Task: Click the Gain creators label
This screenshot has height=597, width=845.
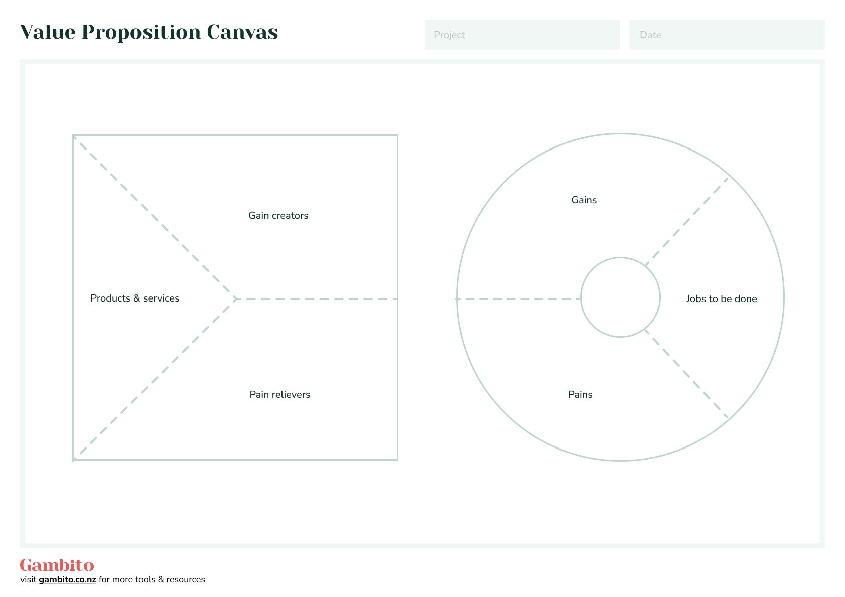Action: [278, 216]
